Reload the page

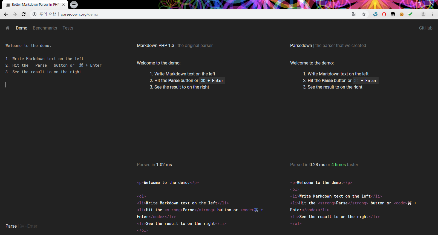(x=24, y=14)
